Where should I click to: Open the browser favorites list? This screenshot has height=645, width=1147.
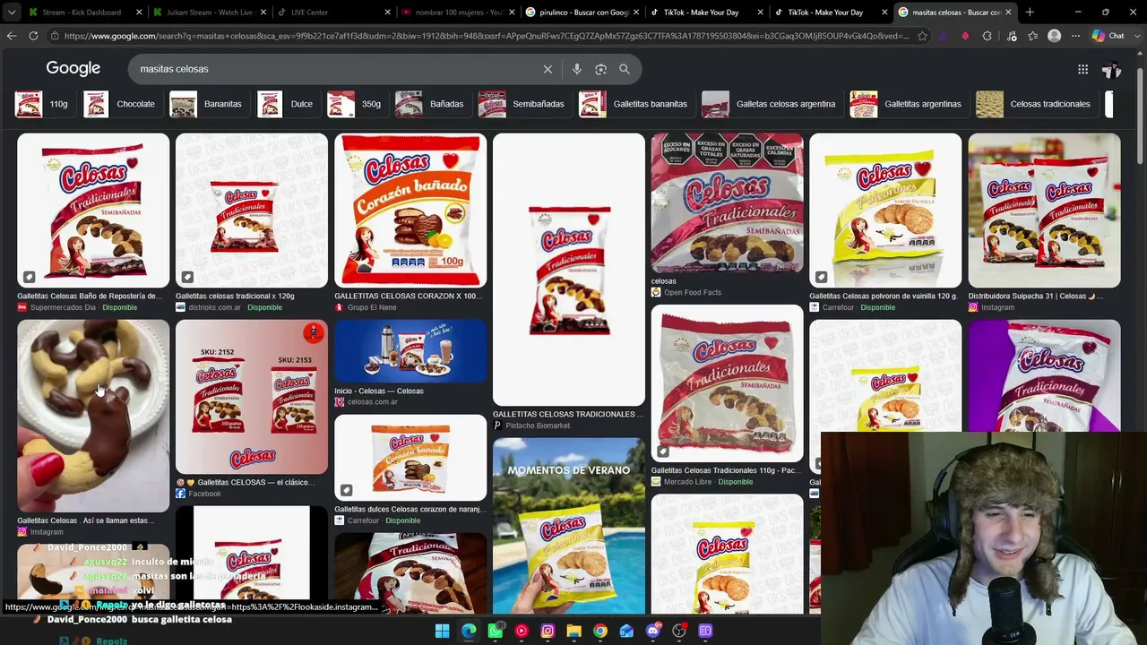tap(1033, 36)
